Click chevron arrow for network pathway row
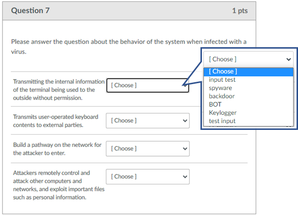This screenshot has height=216, width=298. [x=185, y=148]
